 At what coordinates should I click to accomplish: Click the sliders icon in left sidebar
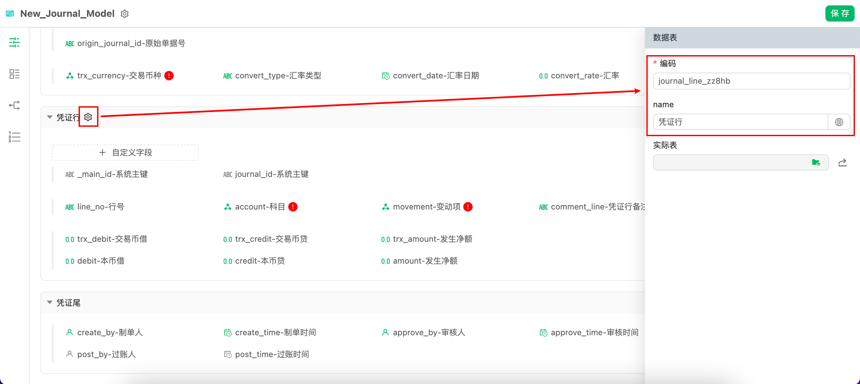[14, 42]
